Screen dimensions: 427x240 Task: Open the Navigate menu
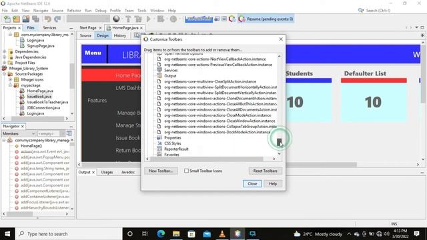41,11
